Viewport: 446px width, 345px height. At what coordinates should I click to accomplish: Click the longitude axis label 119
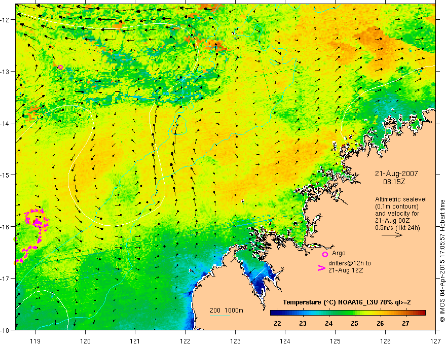[x=35, y=341]
